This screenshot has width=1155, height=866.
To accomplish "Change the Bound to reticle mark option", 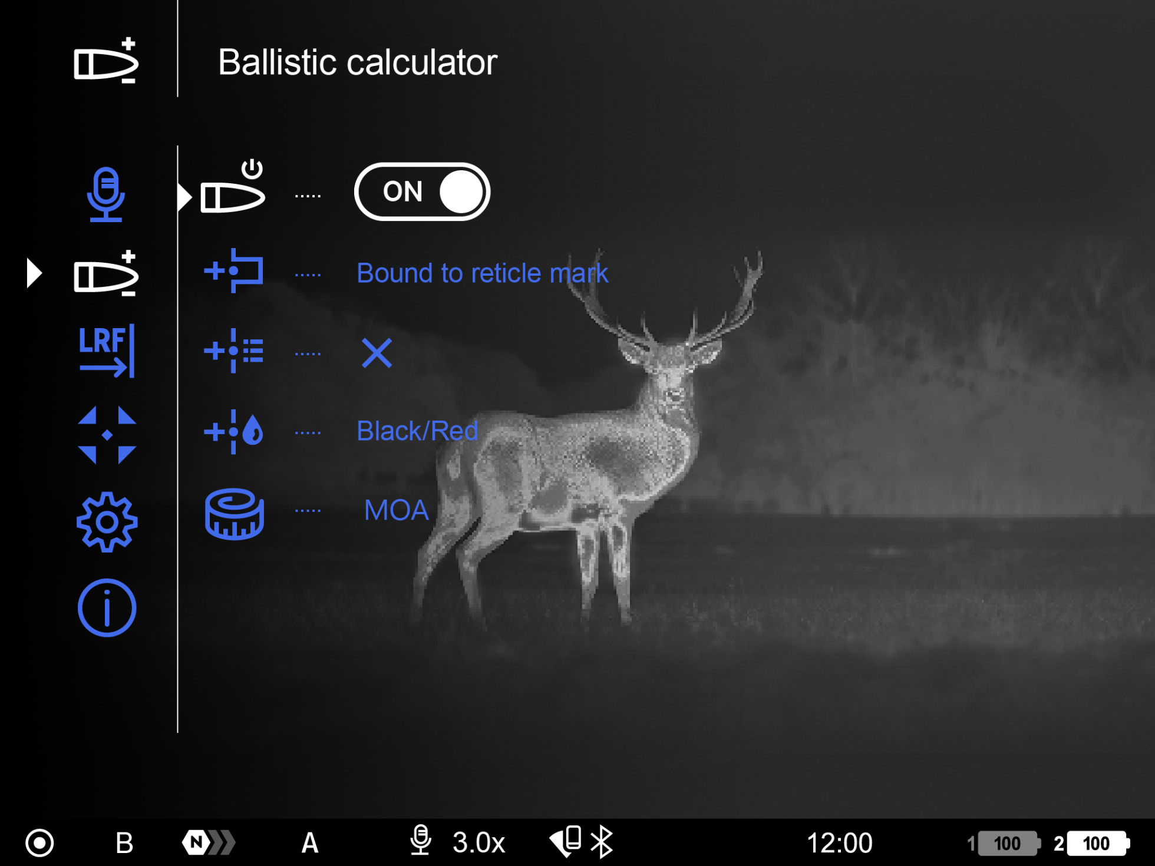I will coord(482,273).
